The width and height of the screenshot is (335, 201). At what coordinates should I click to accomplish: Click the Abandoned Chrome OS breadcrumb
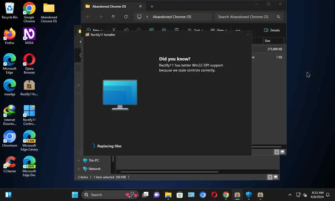[x=172, y=17]
